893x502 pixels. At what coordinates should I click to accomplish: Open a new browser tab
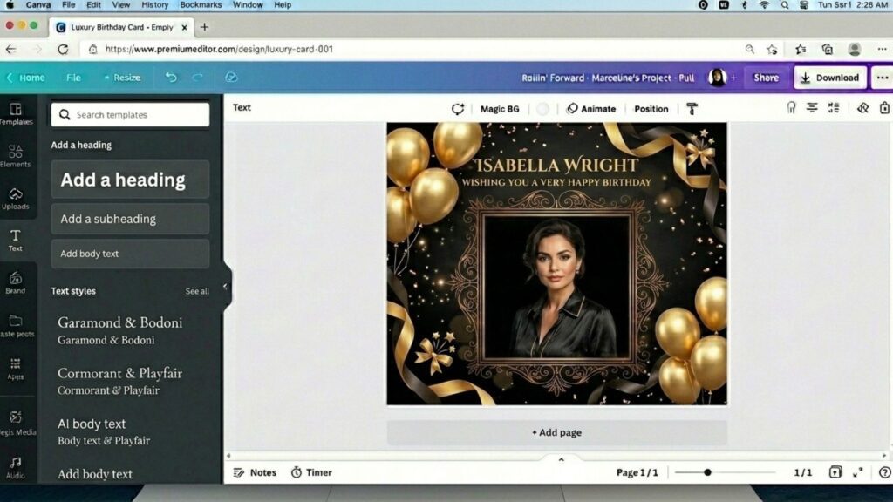pyautogui.click(x=204, y=27)
